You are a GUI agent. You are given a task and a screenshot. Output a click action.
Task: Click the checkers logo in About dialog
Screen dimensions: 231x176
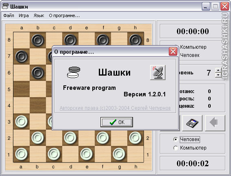point(74,72)
